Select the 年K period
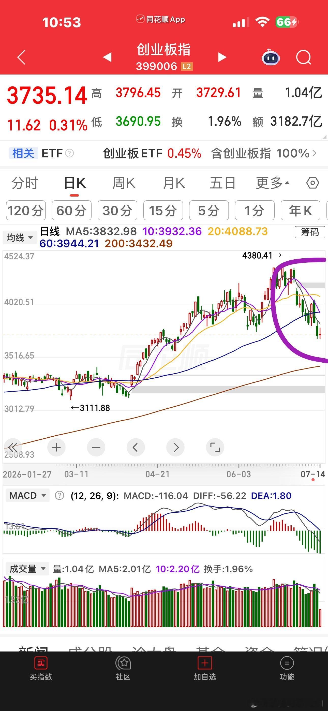This screenshot has height=711, width=328. click(x=300, y=210)
